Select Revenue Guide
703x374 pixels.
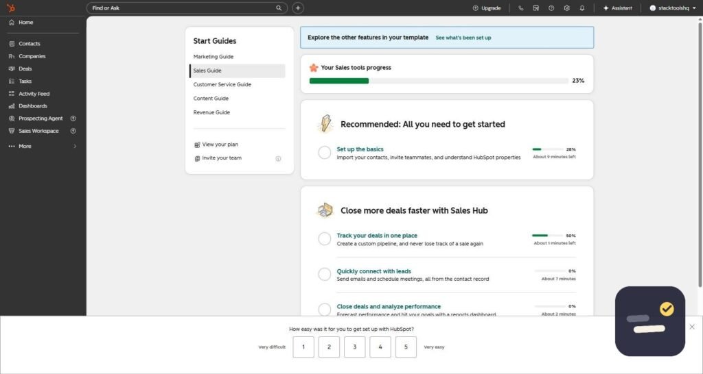[211, 112]
